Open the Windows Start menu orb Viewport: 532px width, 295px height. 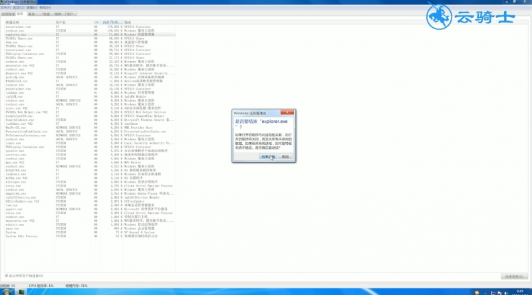coord(6,292)
